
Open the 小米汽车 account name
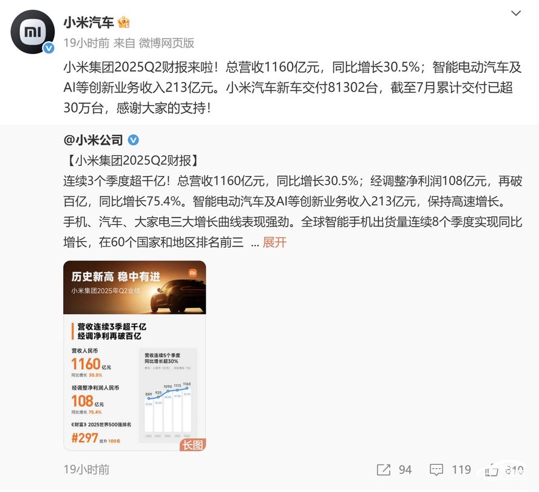tap(89, 22)
